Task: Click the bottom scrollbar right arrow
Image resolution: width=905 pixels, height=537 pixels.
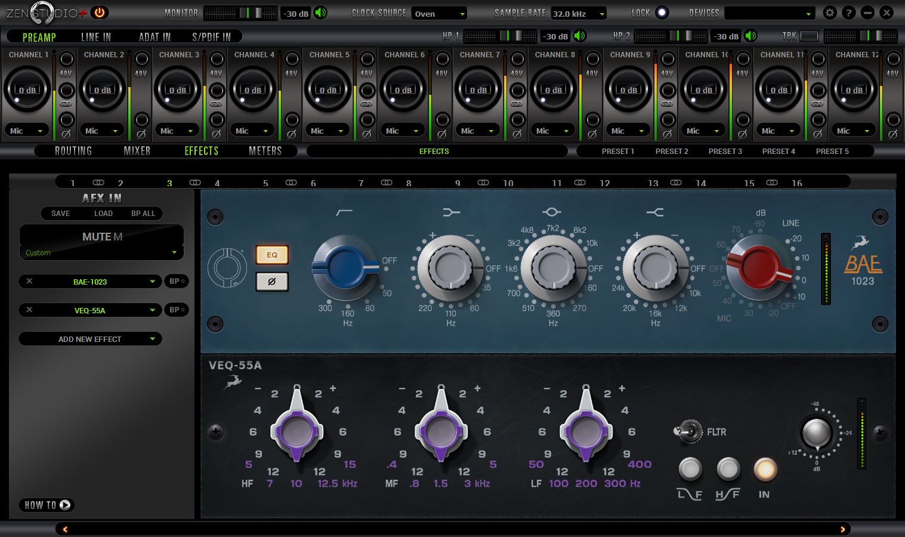Action: click(843, 529)
